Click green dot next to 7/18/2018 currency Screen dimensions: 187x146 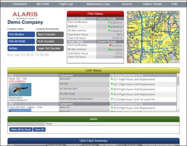click(x=109, y=31)
